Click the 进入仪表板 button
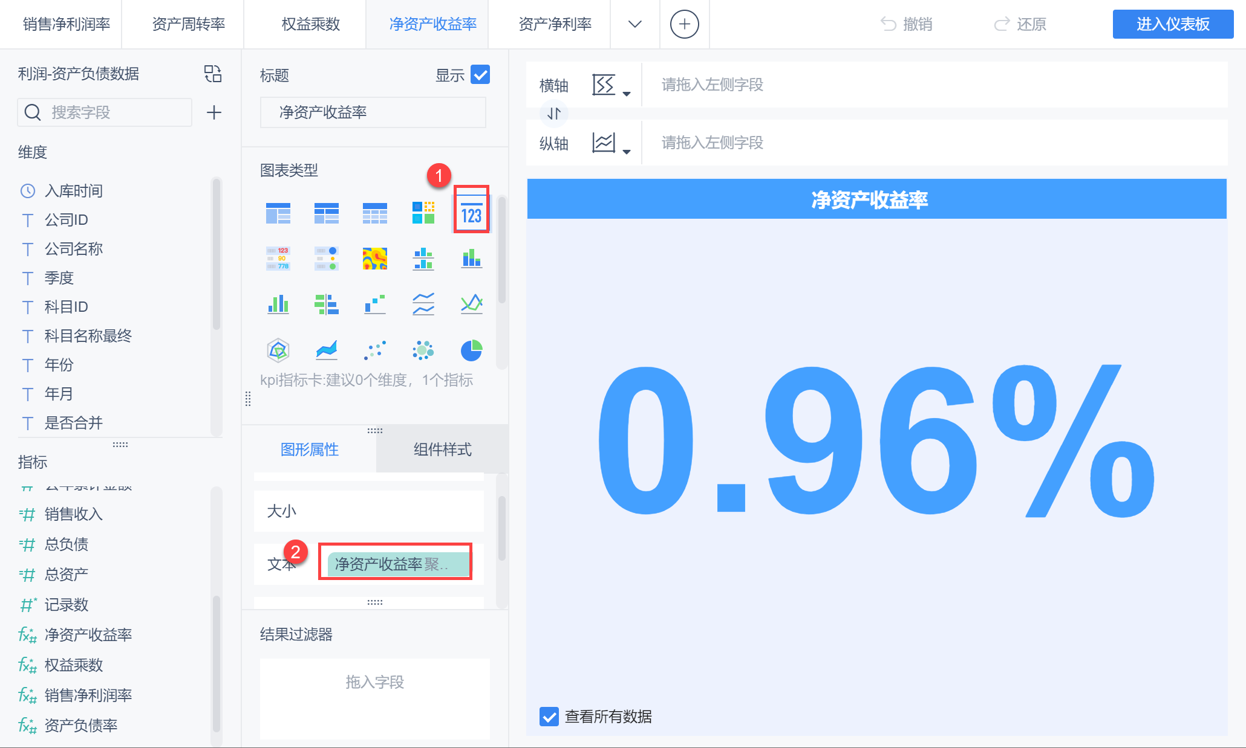Screen dimensions: 1246x748 tap(1172, 24)
